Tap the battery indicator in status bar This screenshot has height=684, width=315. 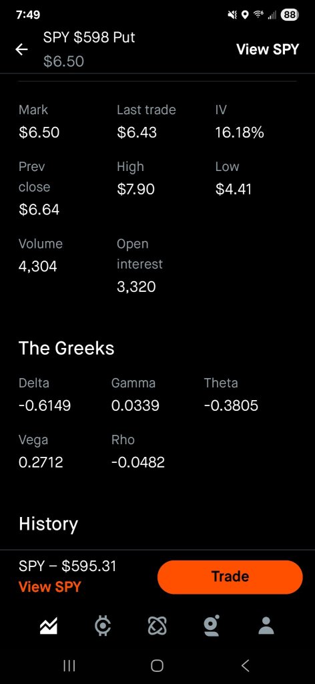pyautogui.click(x=290, y=15)
